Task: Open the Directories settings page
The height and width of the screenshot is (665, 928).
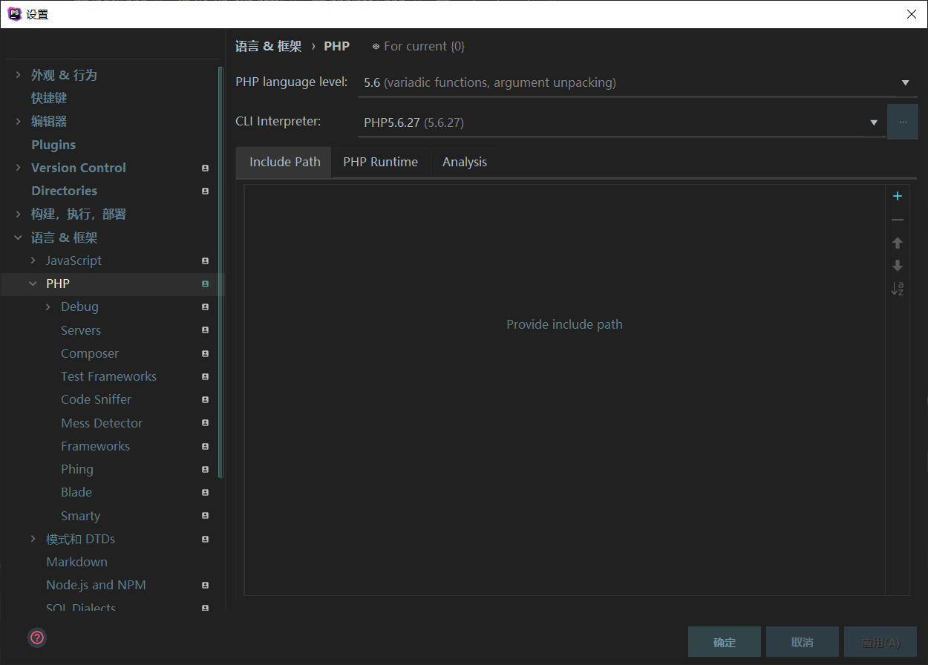Action: tap(64, 191)
